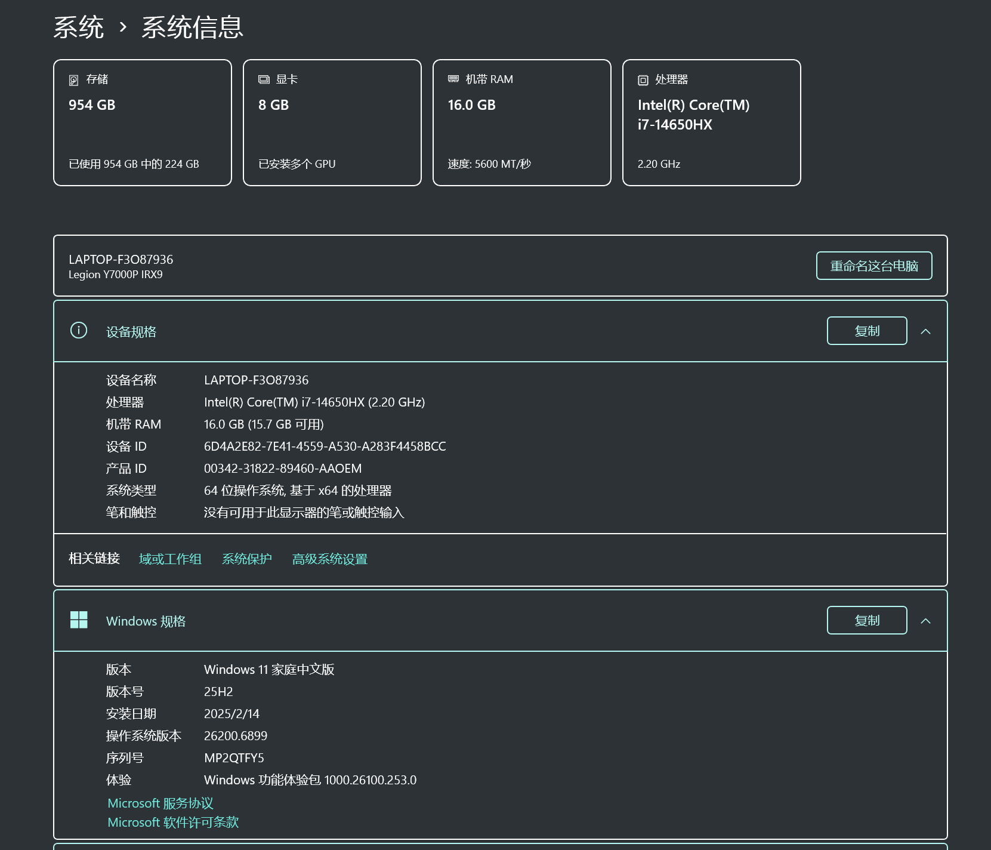Click the installed RAM icon
The image size is (991, 850).
tap(453, 79)
